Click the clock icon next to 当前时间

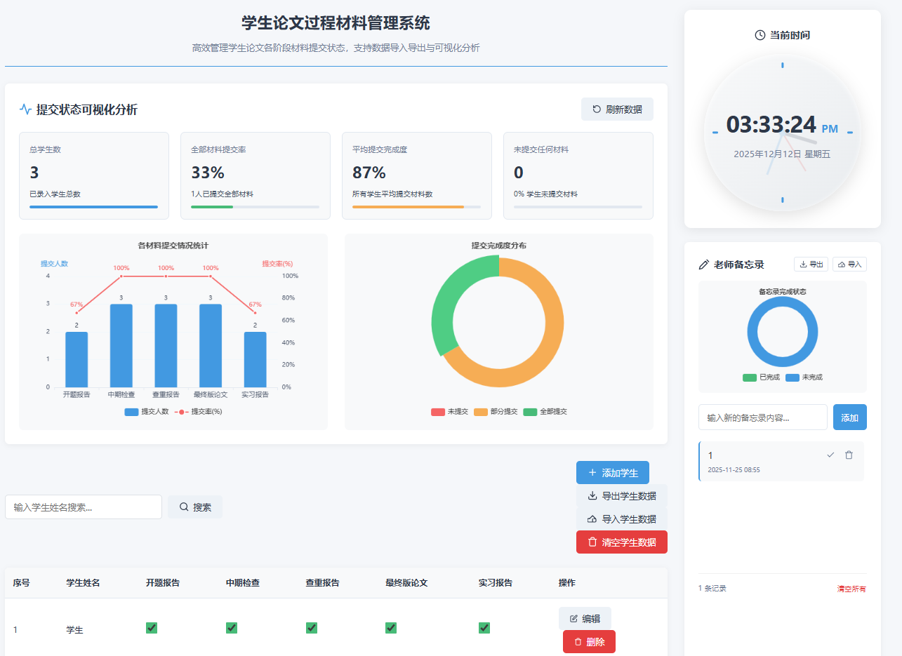coord(760,35)
